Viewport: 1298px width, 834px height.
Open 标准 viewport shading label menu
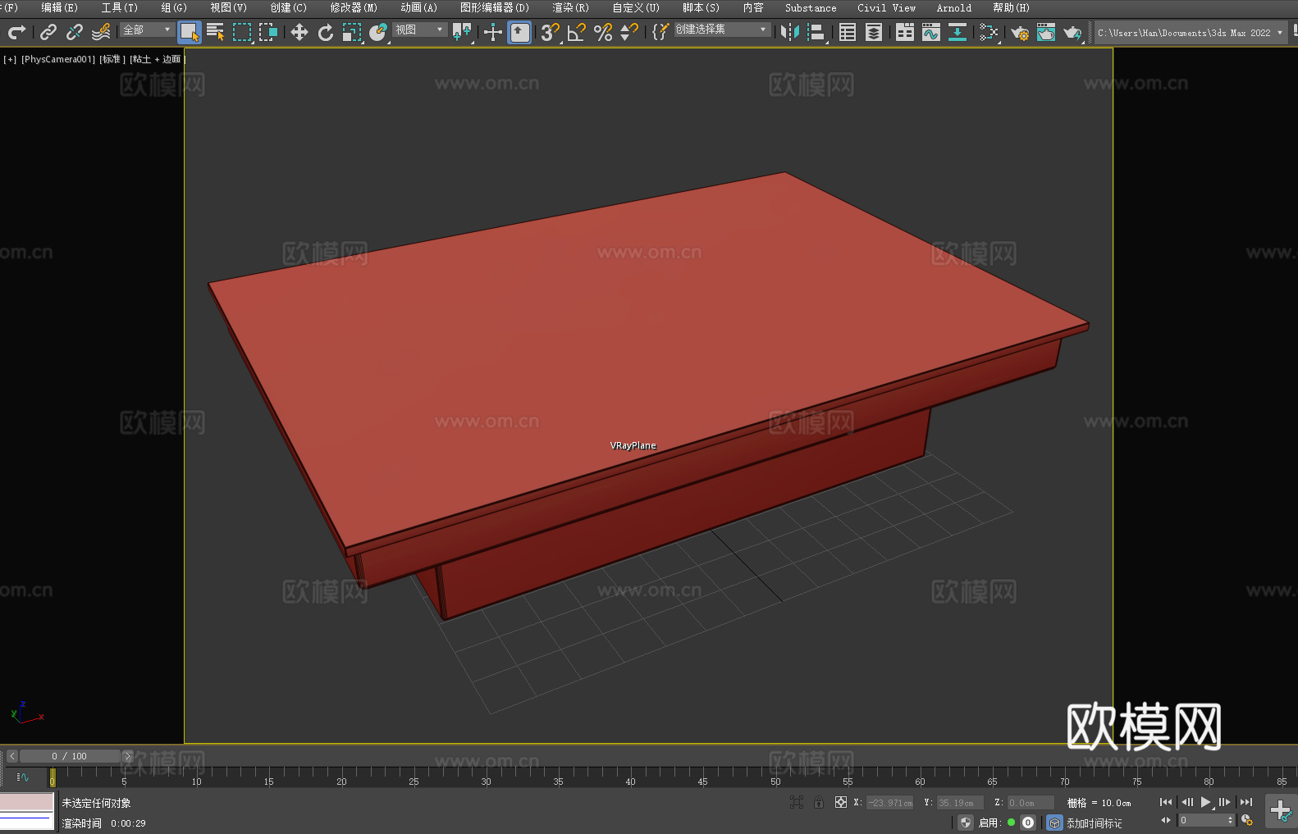pyautogui.click(x=112, y=59)
